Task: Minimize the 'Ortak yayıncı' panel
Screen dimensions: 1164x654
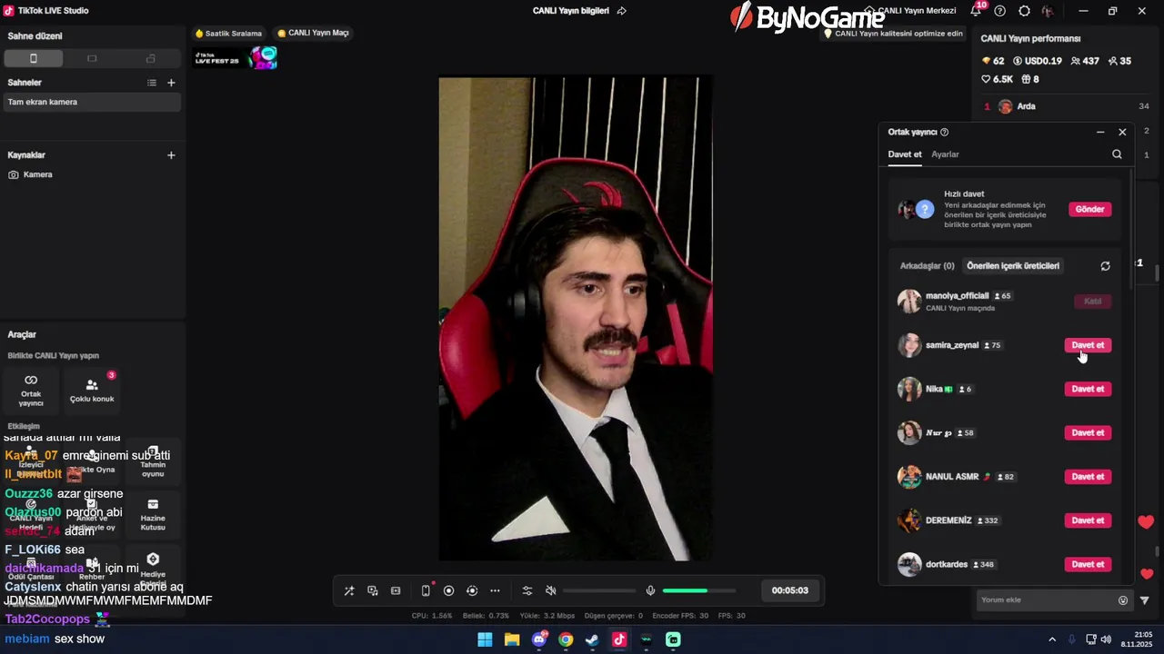Action: [x=1100, y=132]
